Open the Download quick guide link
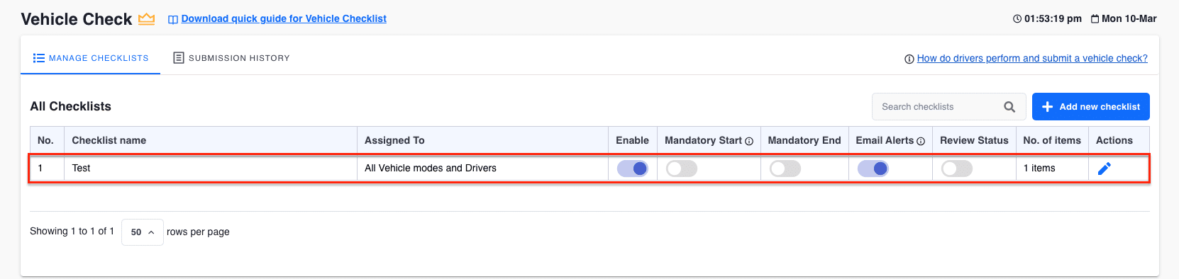The height and width of the screenshot is (279, 1179). [284, 19]
